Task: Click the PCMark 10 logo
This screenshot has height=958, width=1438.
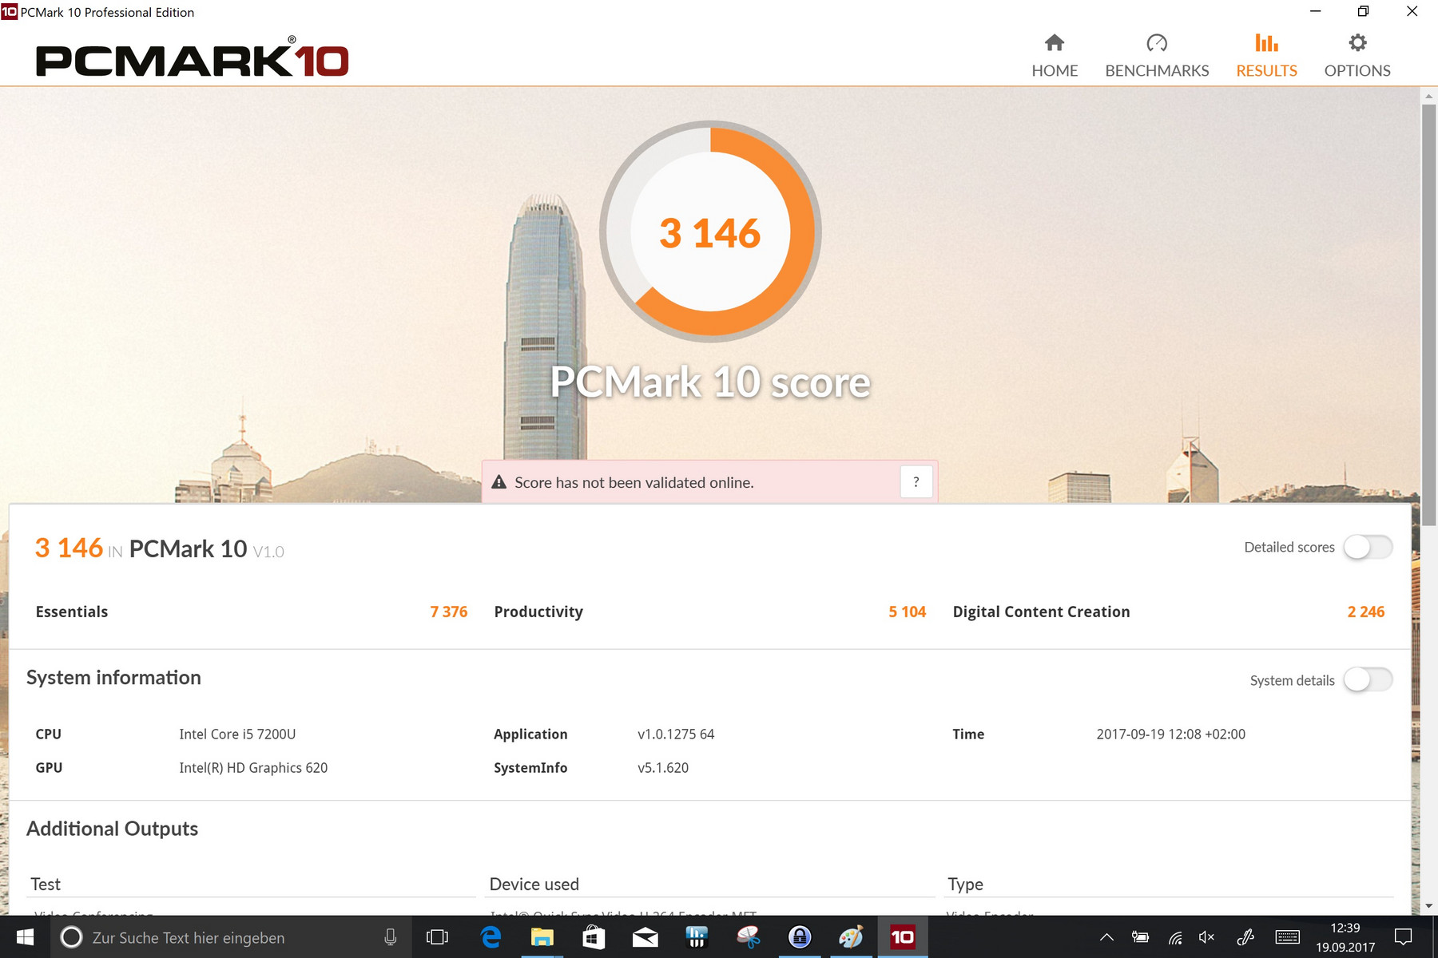Action: click(x=193, y=58)
